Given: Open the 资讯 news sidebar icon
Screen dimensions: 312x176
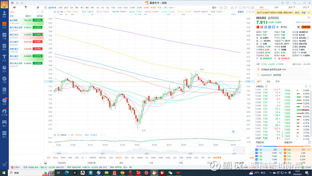Looking at the screenshot, I should click(4, 91).
